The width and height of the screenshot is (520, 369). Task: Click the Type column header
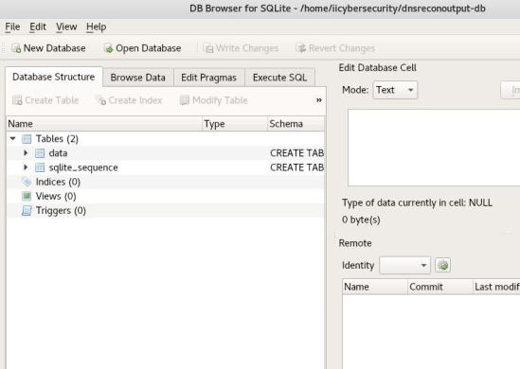click(x=235, y=124)
